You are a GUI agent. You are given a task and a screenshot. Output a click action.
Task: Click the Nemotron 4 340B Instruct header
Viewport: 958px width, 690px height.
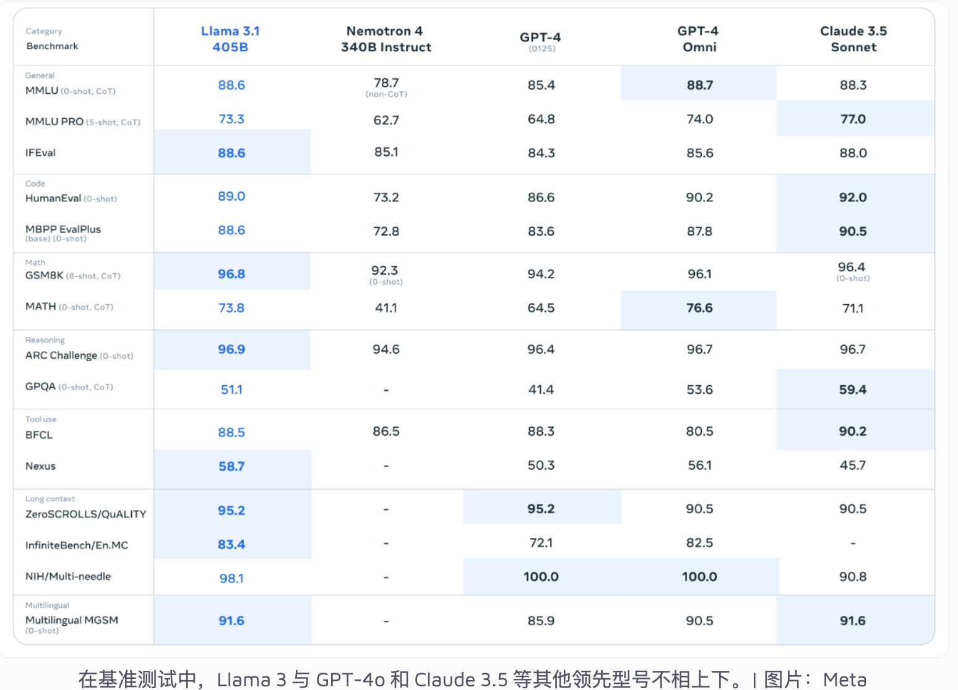(x=386, y=39)
